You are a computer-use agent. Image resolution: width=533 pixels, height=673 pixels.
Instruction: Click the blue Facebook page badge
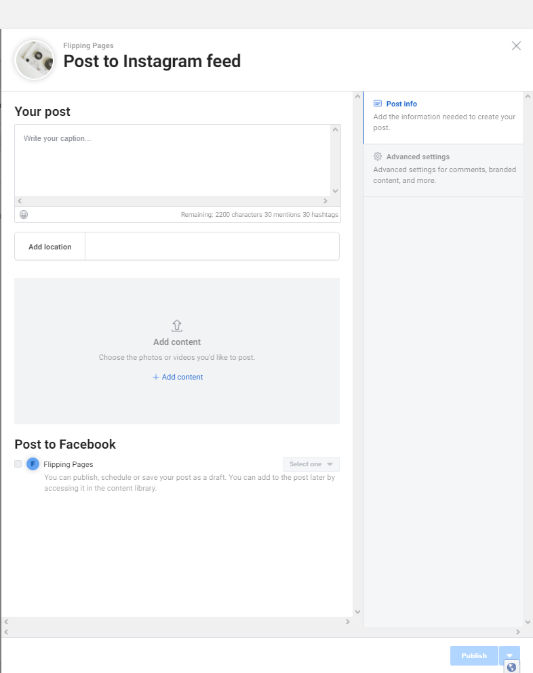[x=33, y=464]
